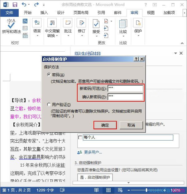The height and width of the screenshot is (194, 187).
Task: Open the Thesaurus book icon
Action: (x=25, y=28)
